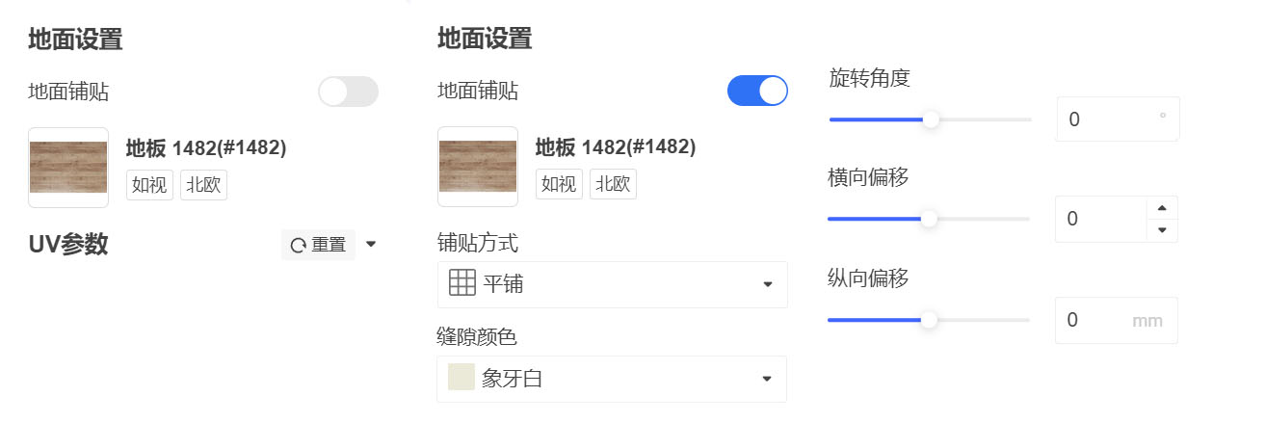Screen dimensions: 1265x423
Task: Disable the right blue 地面铺贴 toggle
Action: (757, 92)
